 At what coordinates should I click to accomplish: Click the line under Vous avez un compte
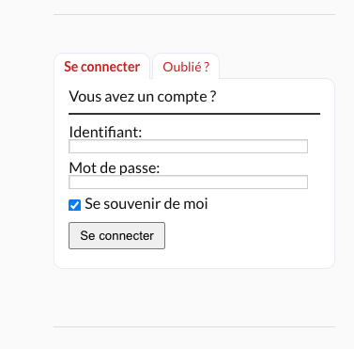(194, 114)
